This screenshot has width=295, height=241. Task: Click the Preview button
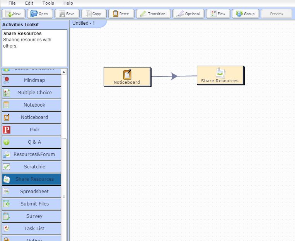pyautogui.click(x=276, y=14)
